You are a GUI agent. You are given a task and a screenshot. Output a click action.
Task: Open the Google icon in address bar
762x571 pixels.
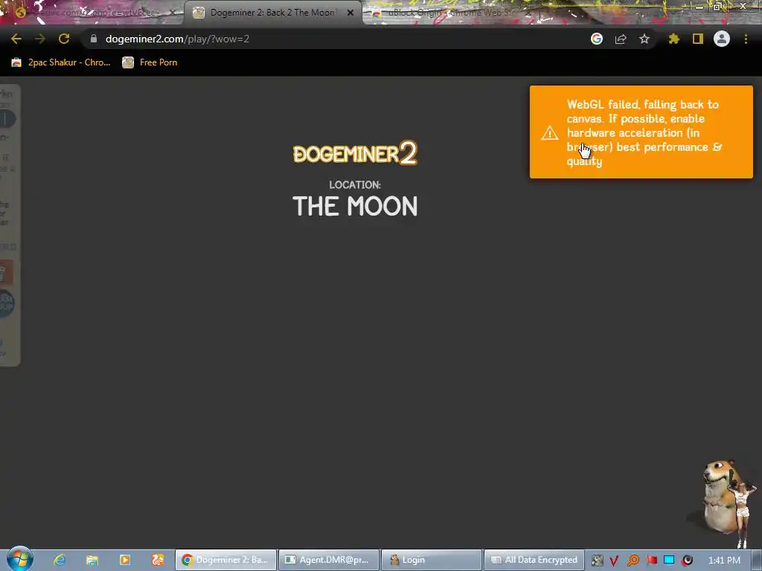pyautogui.click(x=597, y=39)
